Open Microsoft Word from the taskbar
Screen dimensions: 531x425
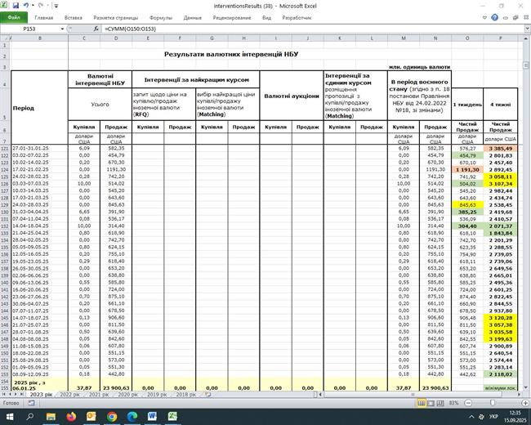(152, 417)
